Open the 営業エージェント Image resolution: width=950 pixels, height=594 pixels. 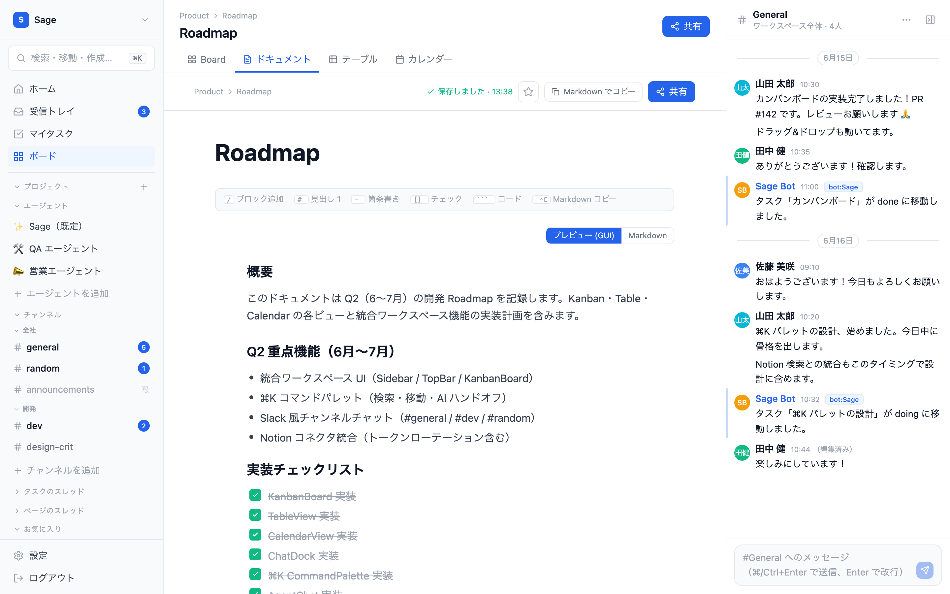pyautogui.click(x=81, y=271)
